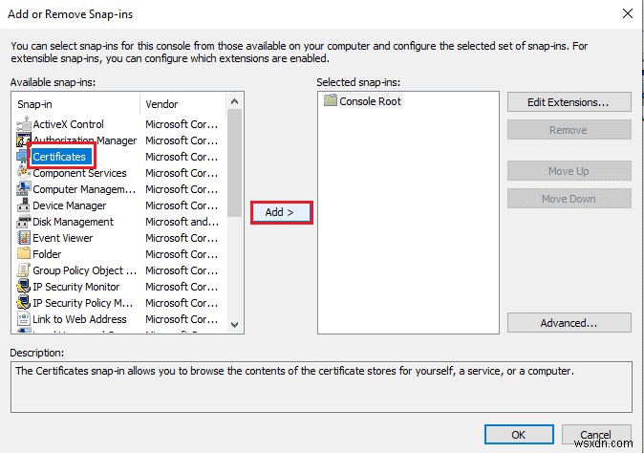
Task: Select the Event Viewer icon
Action: (x=24, y=238)
